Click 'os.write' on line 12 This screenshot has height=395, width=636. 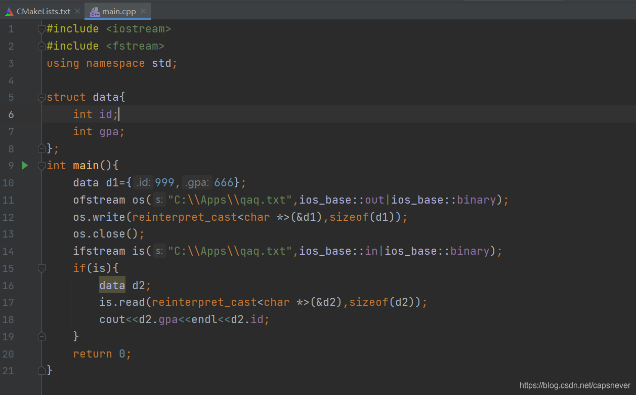[x=99, y=217]
